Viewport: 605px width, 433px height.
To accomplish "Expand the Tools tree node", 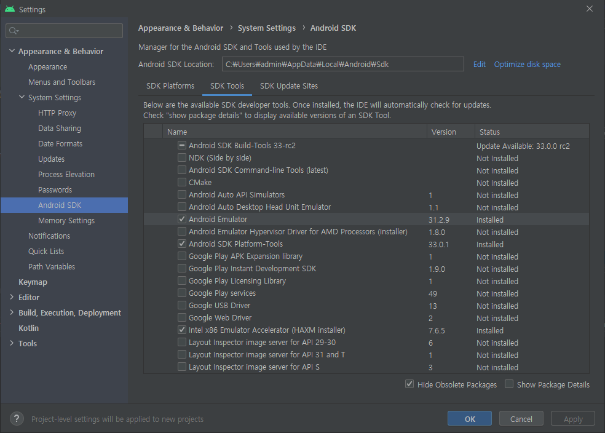I will click(x=12, y=343).
